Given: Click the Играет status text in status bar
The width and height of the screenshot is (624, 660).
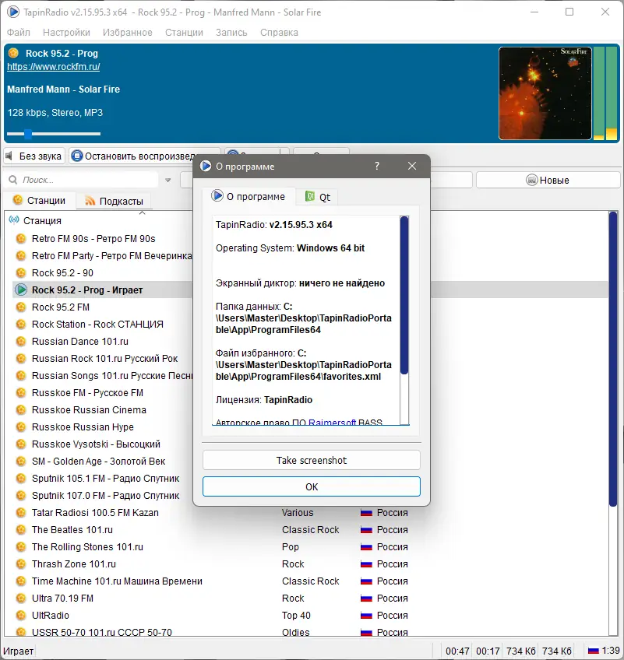Looking at the screenshot, I should pyautogui.click(x=18, y=651).
